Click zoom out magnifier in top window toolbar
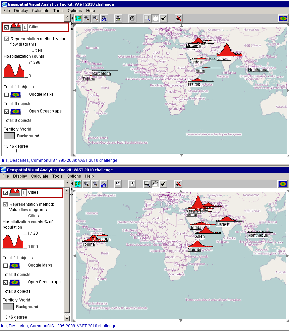The width and height of the screenshot is (289, 331). pos(95,18)
